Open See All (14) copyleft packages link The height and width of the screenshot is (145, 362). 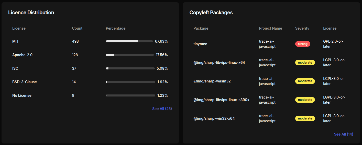click(x=343, y=134)
